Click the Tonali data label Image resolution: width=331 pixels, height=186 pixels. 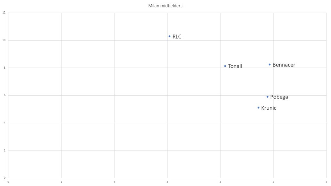(x=235, y=66)
